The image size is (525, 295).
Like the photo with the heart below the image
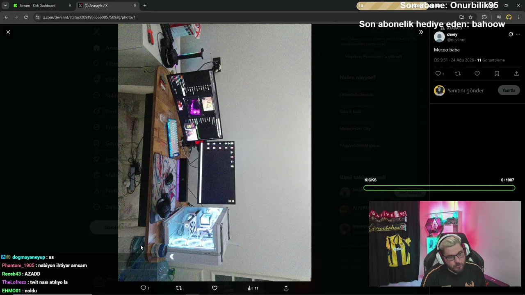[215, 288]
